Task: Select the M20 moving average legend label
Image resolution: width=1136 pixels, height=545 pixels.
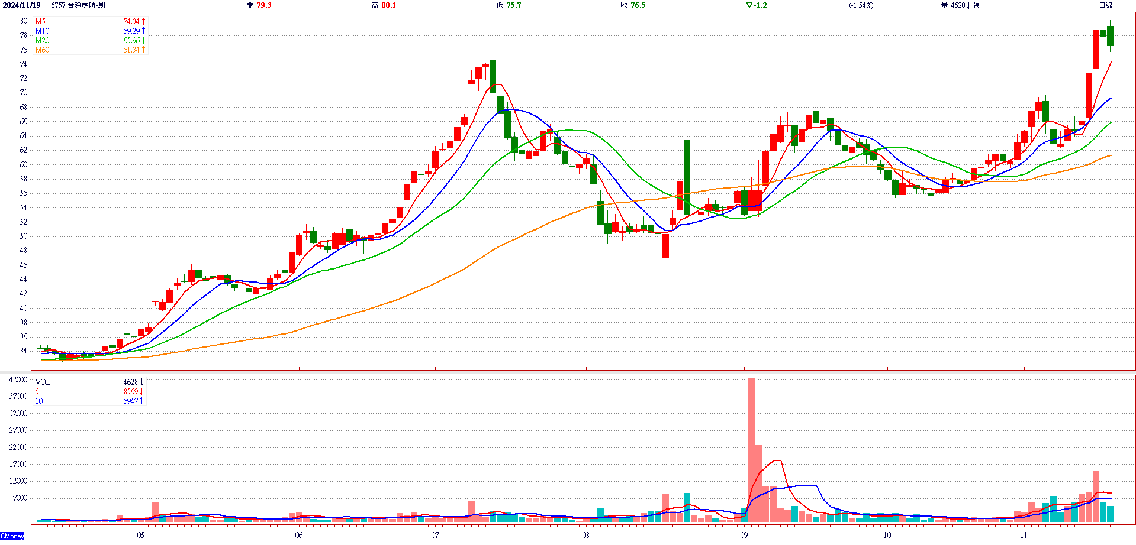Action: tap(42, 40)
